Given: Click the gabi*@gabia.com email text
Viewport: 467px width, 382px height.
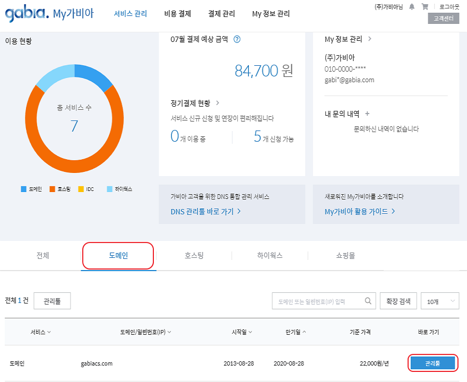Looking at the screenshot, I should coord(349,80).
